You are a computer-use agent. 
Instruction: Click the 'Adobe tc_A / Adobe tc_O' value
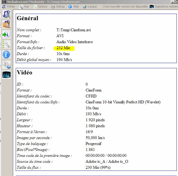[x=107, y=162]
